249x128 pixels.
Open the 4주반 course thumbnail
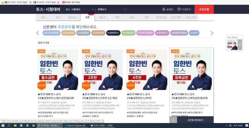point(147,70)
